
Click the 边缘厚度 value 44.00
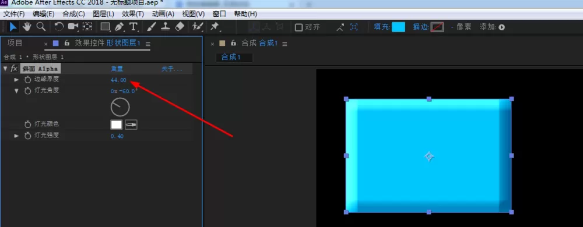118,80
